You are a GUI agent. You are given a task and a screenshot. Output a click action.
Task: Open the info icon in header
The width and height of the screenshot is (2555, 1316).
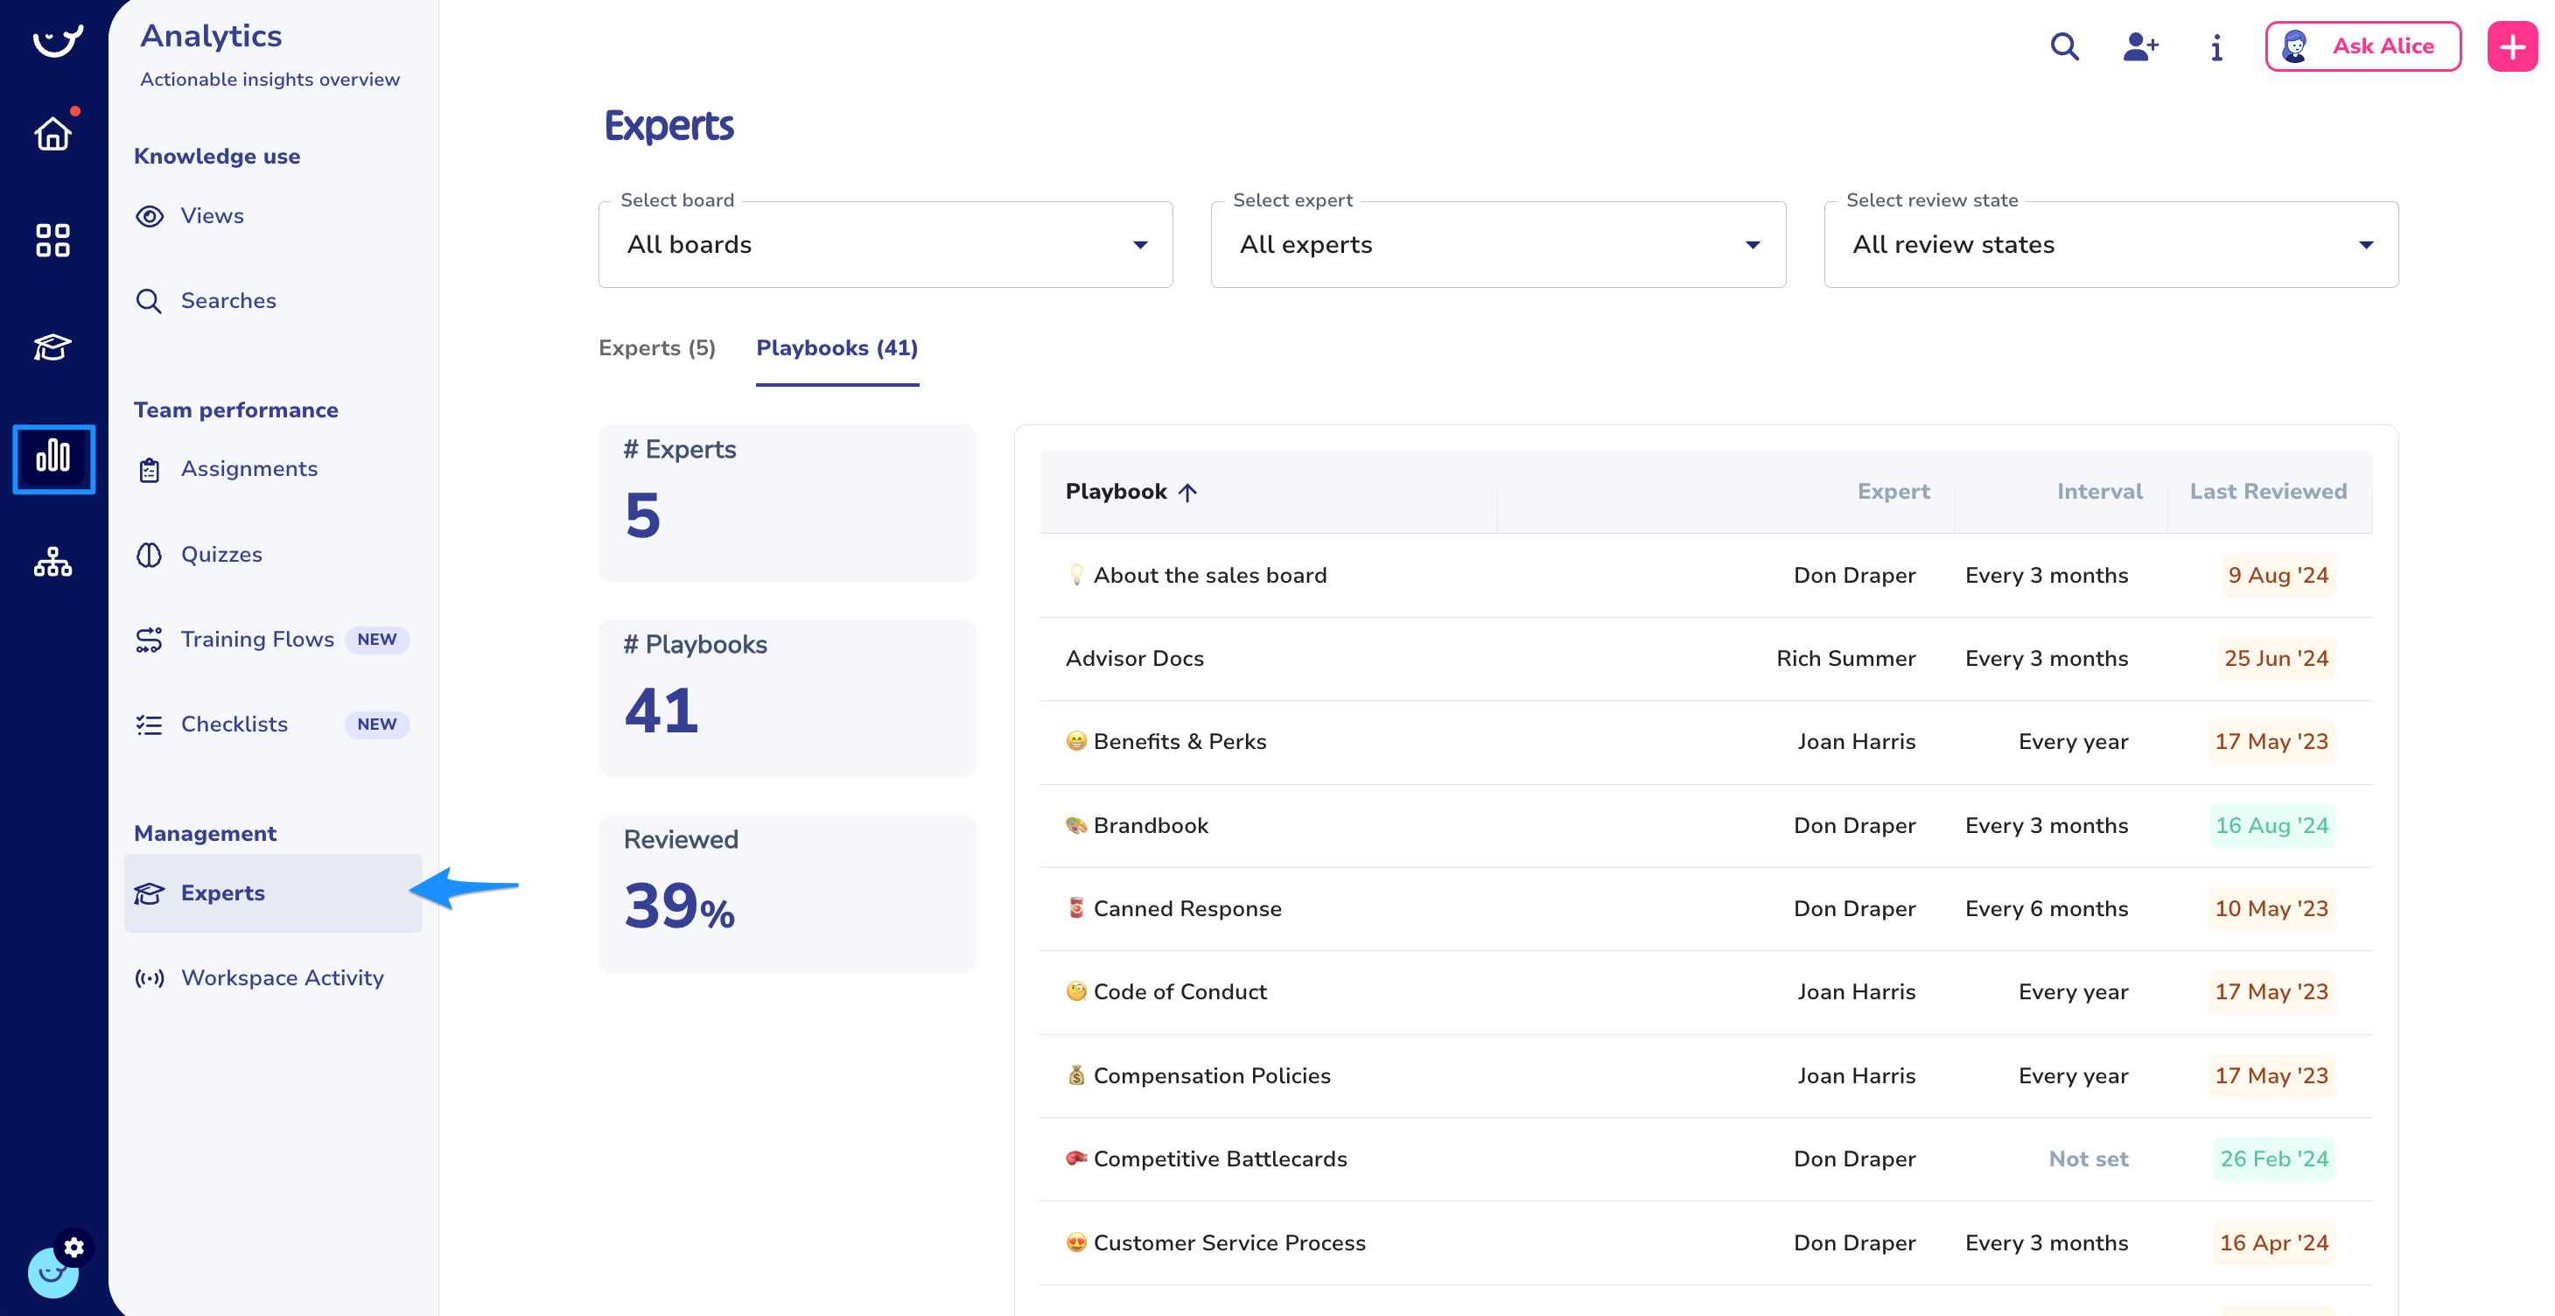(2215, 46)
